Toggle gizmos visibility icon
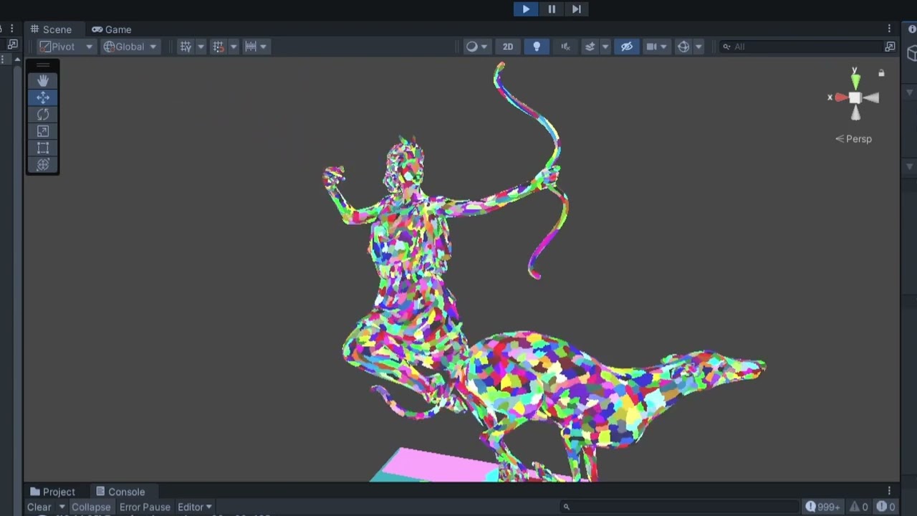 click(x=683, y=47)
